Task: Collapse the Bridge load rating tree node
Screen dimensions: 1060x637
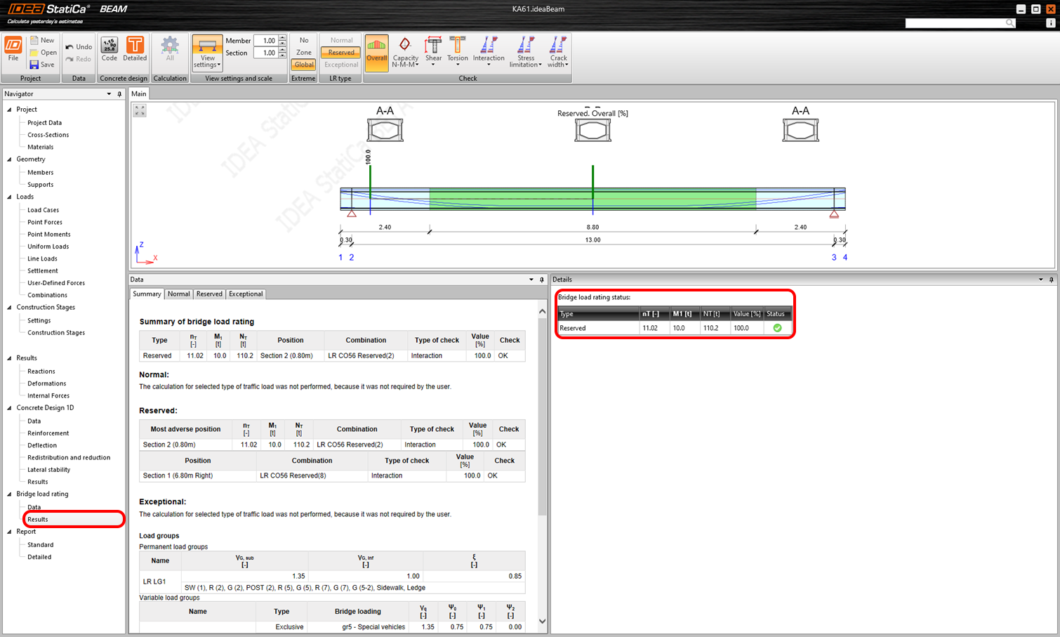Action: 9,494
